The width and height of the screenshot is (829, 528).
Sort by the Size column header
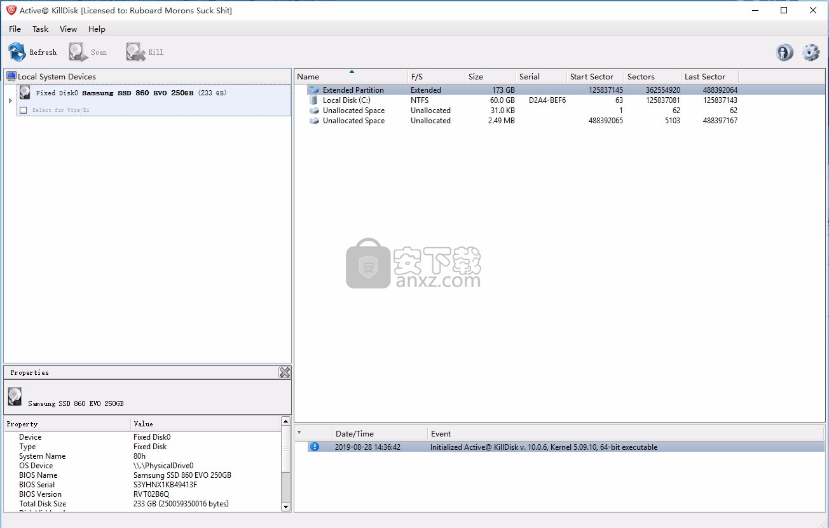(490, 76)
